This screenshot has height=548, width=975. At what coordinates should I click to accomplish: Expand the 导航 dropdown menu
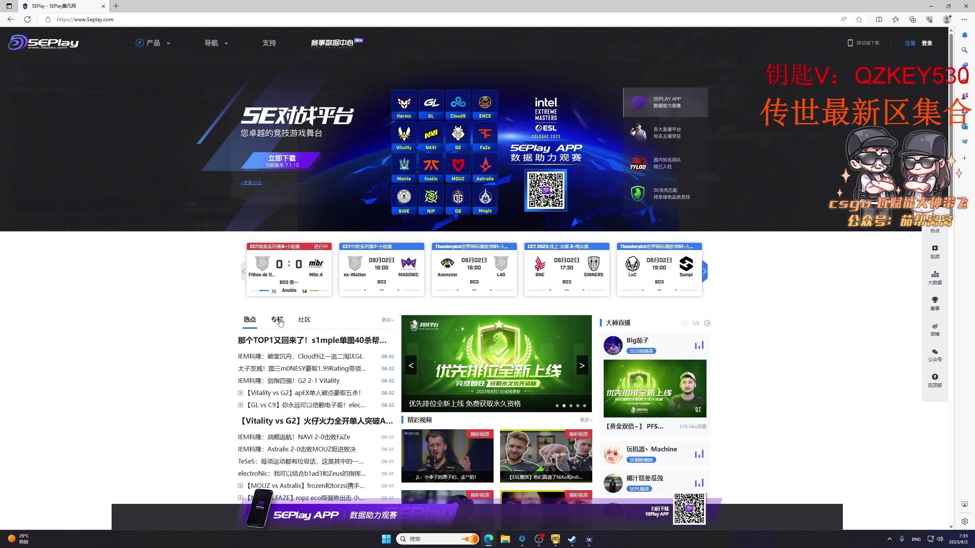pos(216,43)
